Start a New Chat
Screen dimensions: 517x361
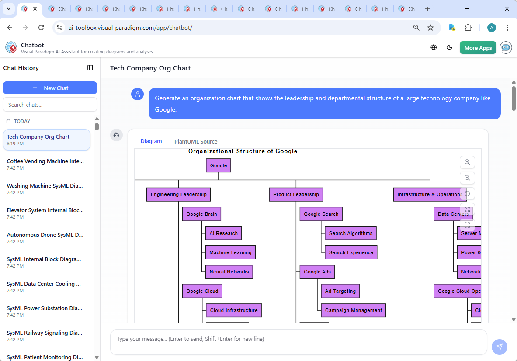pos(50,88)
